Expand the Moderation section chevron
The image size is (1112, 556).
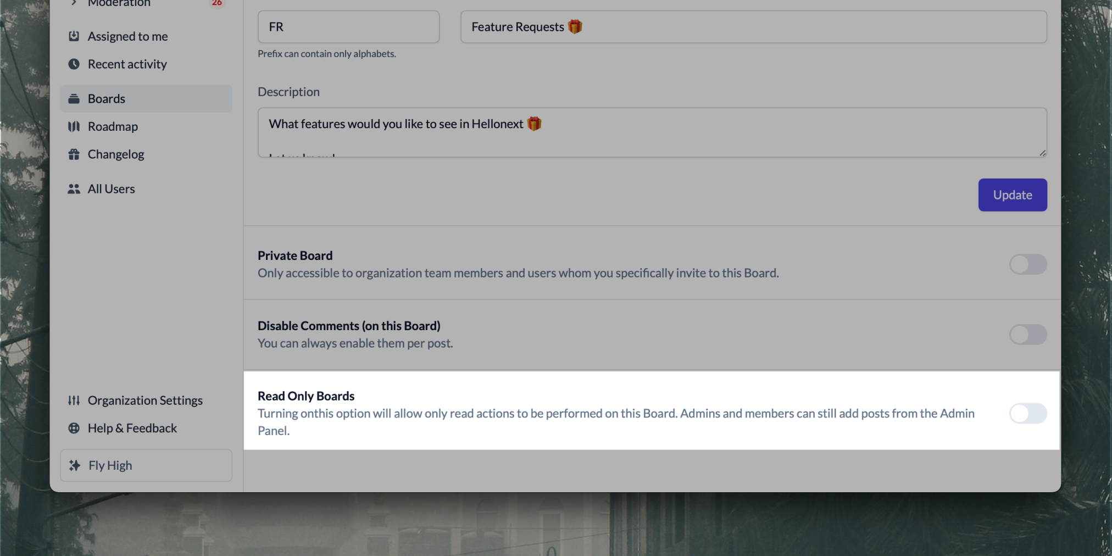pos(74,3)
